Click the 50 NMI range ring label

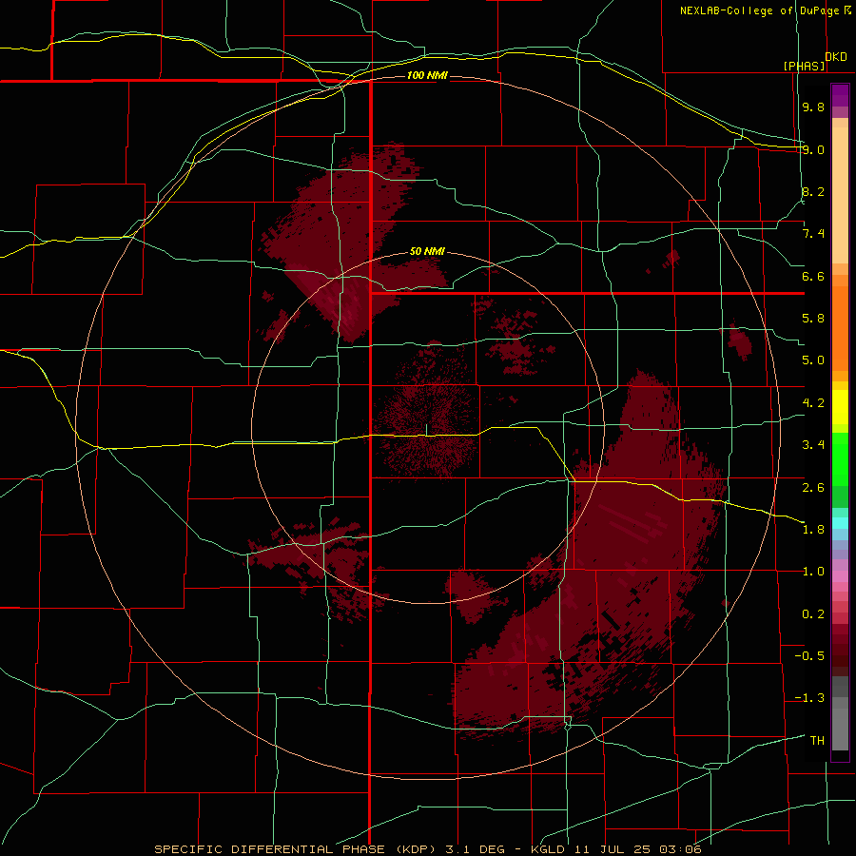click(427, 251)
